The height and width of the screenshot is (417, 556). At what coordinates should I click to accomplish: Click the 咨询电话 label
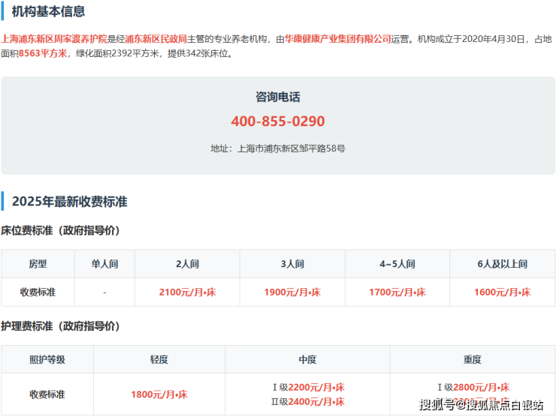pos(278,97)
